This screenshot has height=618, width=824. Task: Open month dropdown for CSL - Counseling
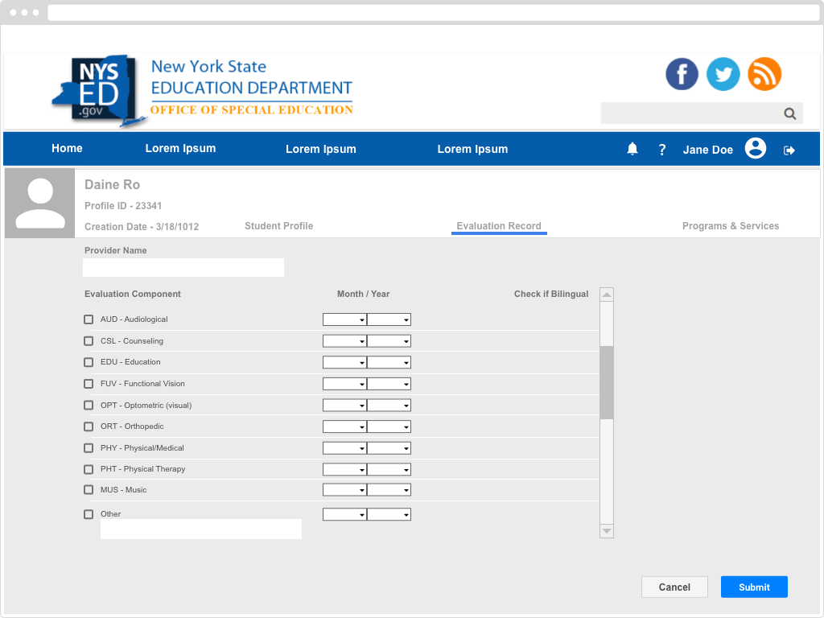tap(344, 341)
